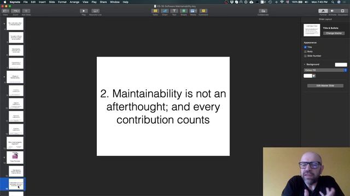
Task: Click the volume icon in the menu bar
Action: [x=306, y=2]
